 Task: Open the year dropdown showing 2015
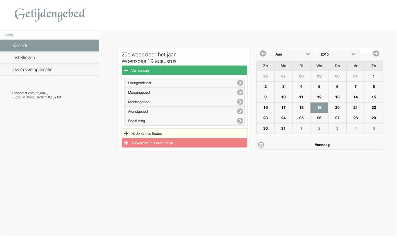(338, 54)
